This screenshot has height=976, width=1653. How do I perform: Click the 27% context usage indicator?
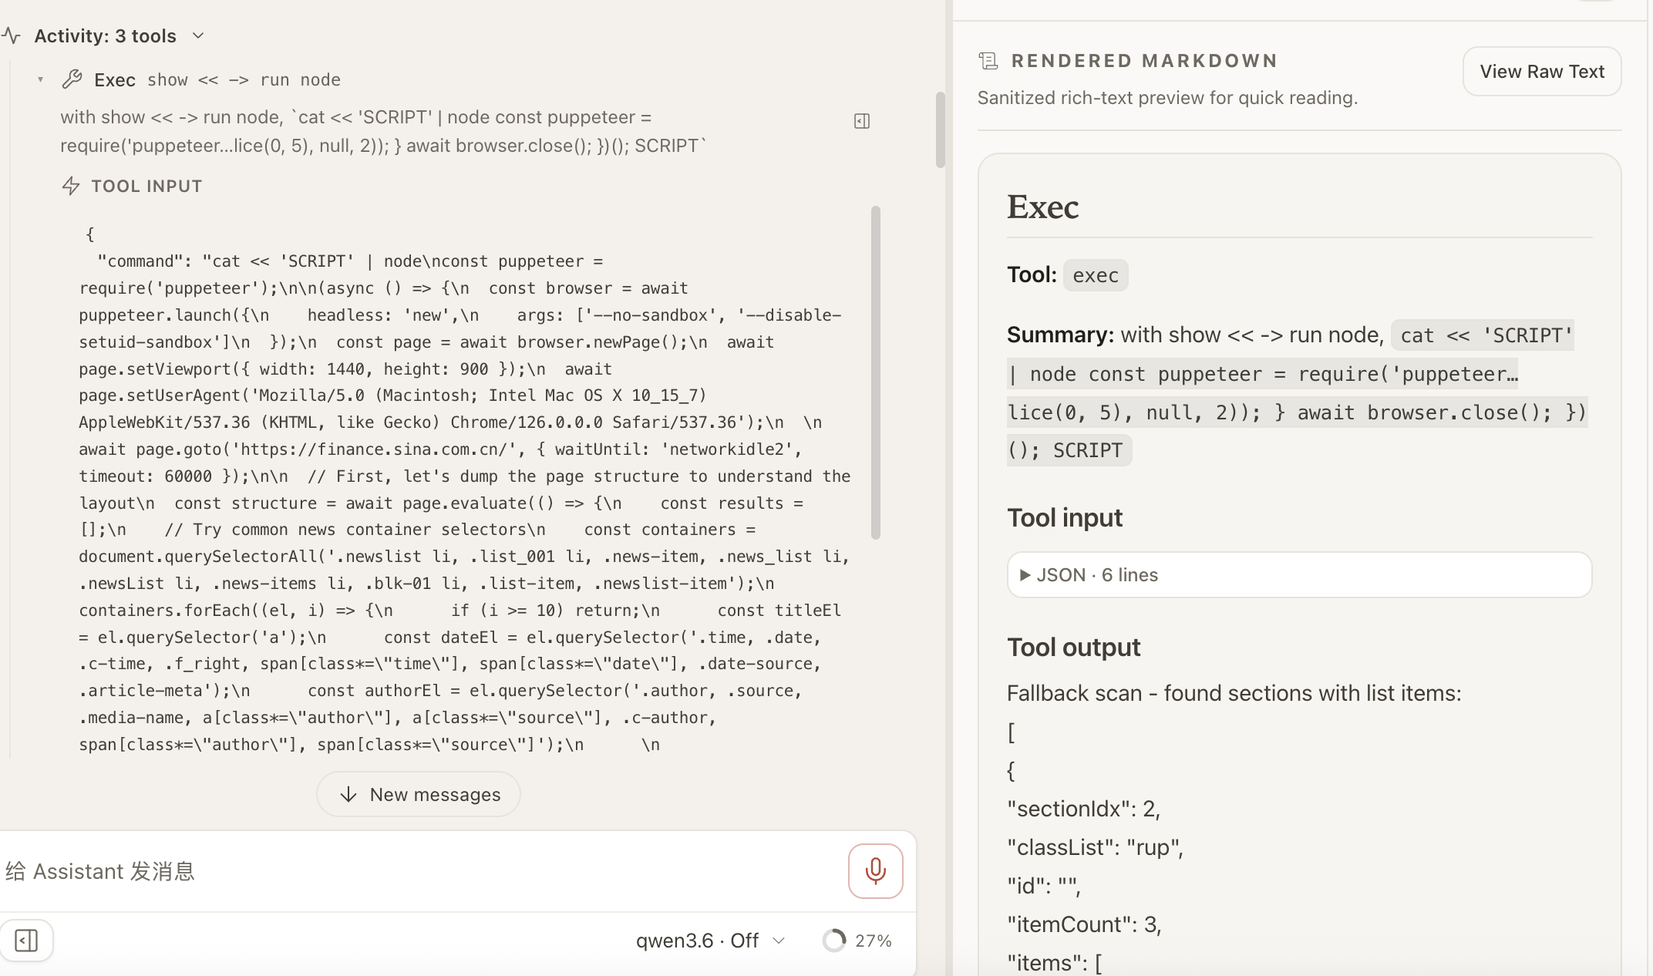click(857, 941)
